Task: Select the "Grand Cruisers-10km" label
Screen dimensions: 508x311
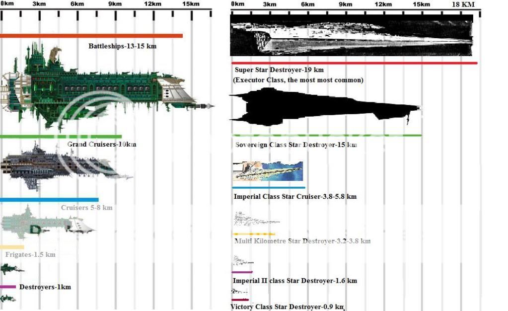Action: (102, 144)
